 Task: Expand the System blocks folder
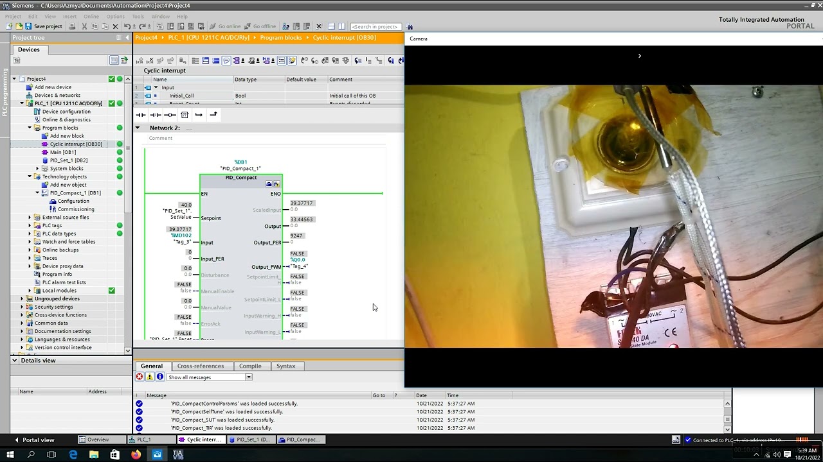coord(37,169)
